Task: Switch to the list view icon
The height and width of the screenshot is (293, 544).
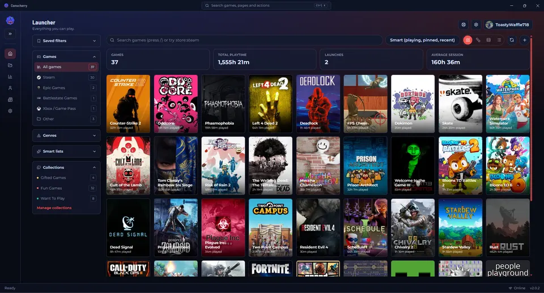Action: [499, 40]
